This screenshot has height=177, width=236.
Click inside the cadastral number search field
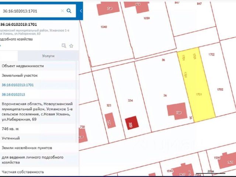(x=31, y=11)
